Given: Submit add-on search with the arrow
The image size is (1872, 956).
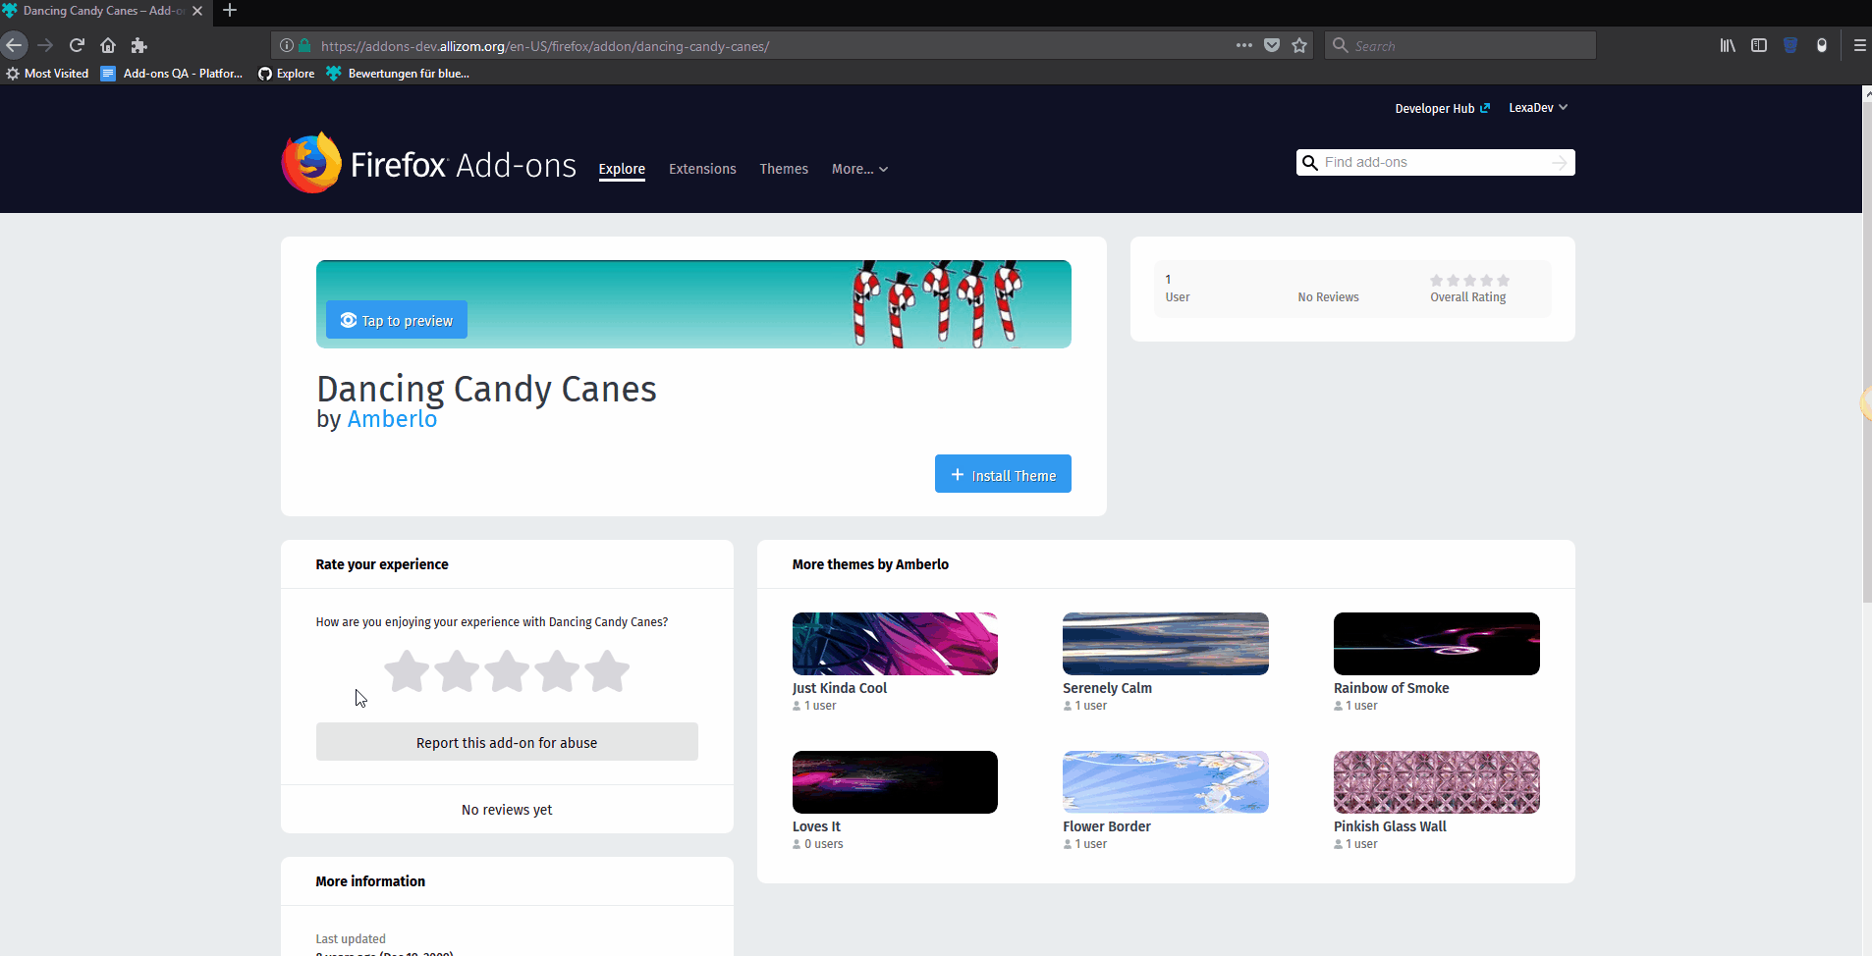Looking at the screenshot, I should [x=1560, y=162].
